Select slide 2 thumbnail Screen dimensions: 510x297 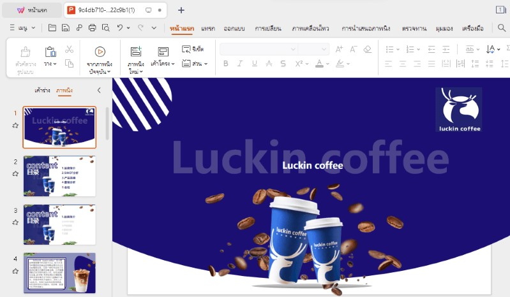pyautogui.click(x=59, y=176)
